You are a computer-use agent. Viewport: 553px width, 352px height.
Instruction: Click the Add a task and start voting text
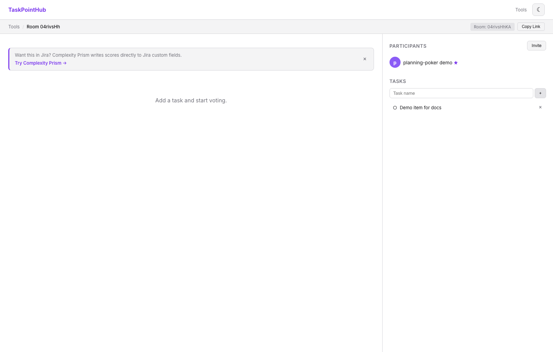click(191, 101)
